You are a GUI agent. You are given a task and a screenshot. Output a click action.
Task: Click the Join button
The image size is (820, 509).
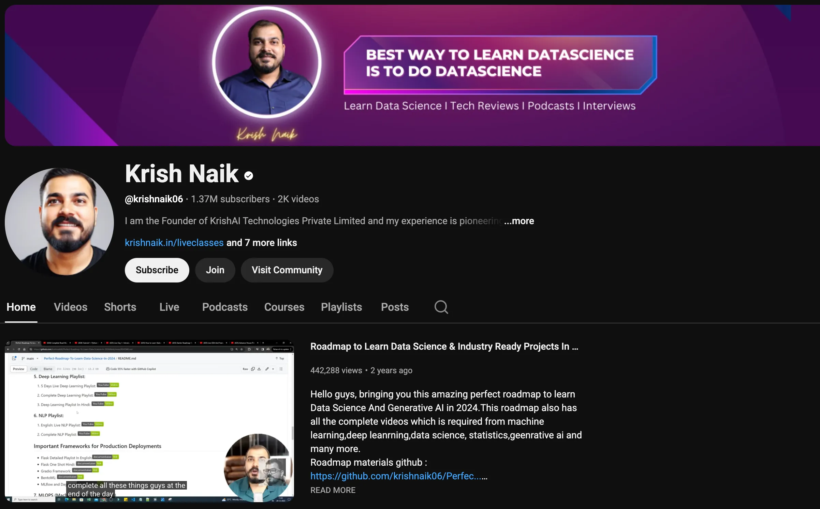point(215,270)
